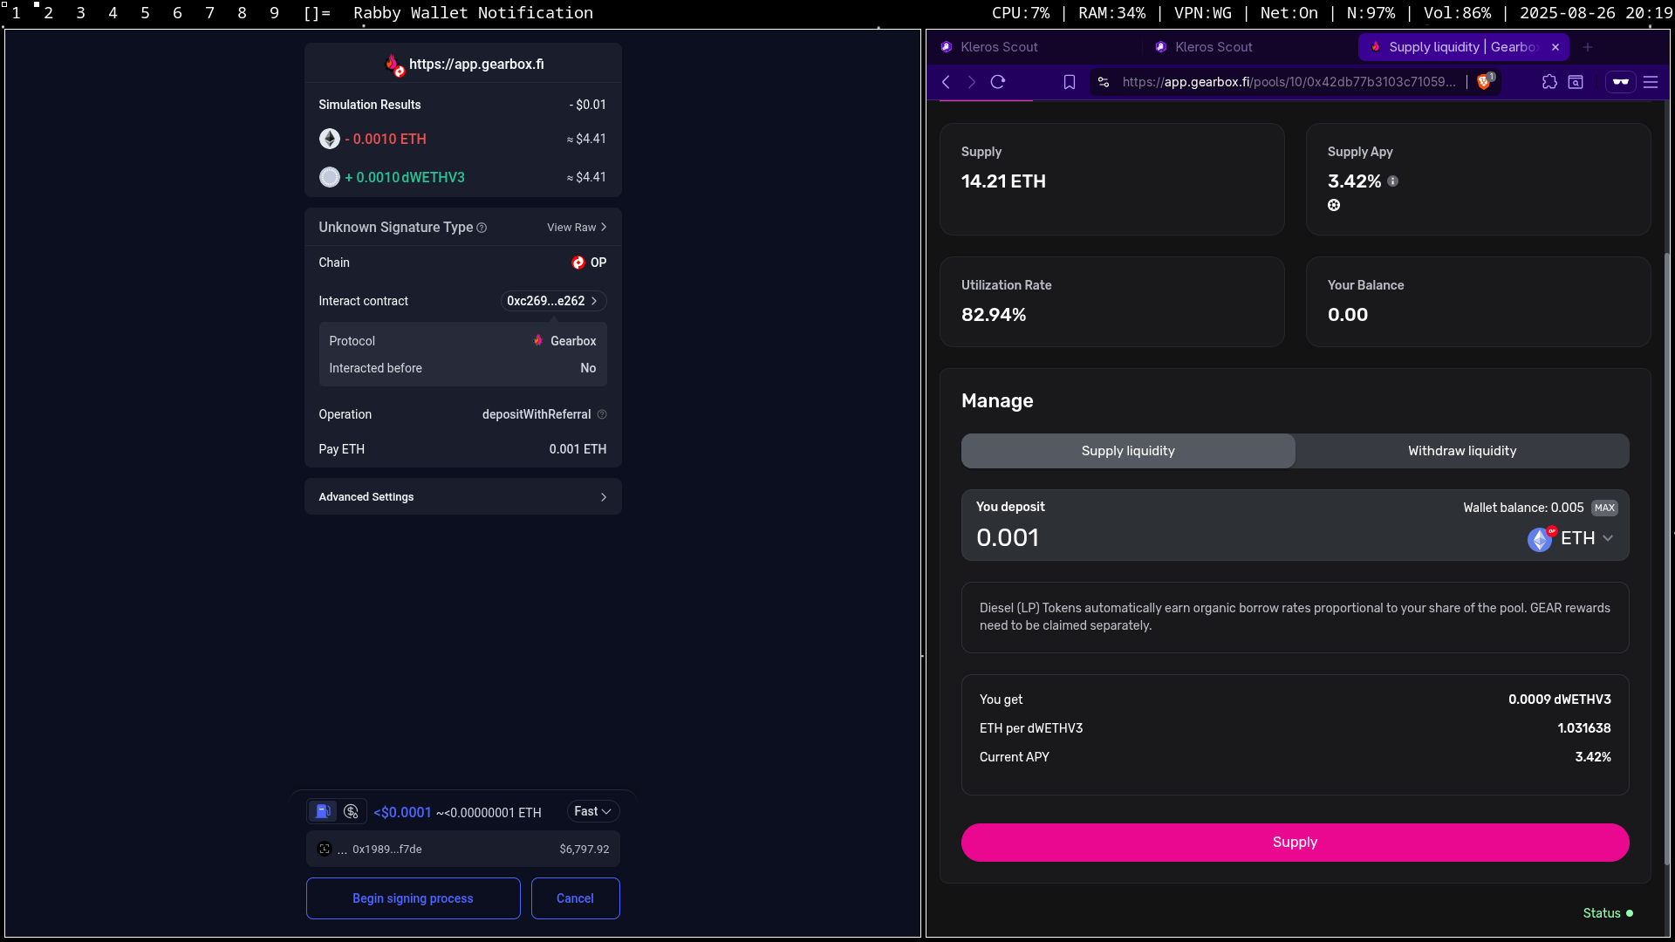
Task: Select the gas account dollar icon
Action: (351, 811)
